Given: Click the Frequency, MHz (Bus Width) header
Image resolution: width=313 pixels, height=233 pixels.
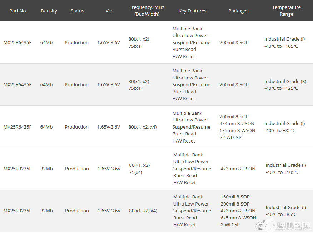Looking at the screenshot, I should [x=147, y=11].
